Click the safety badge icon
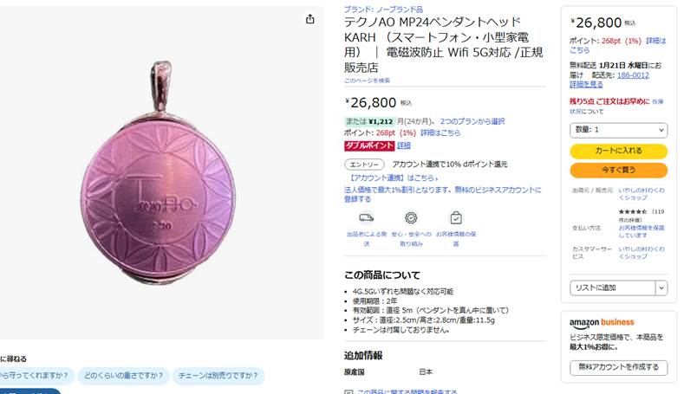This screenshot has width=697, height=394. pos(411,217)
